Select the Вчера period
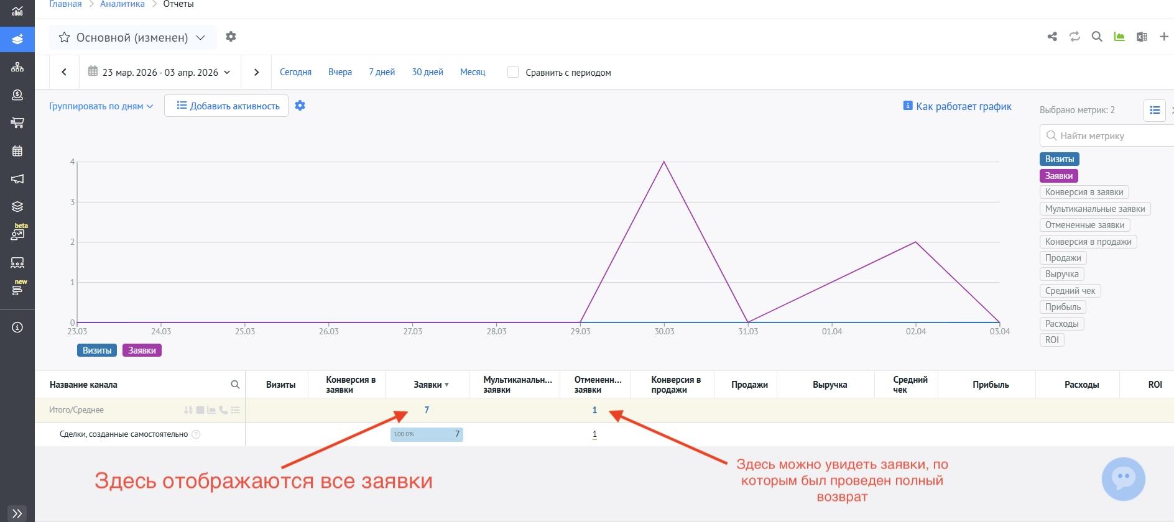 pyautogui.click(x=340, y=72)
